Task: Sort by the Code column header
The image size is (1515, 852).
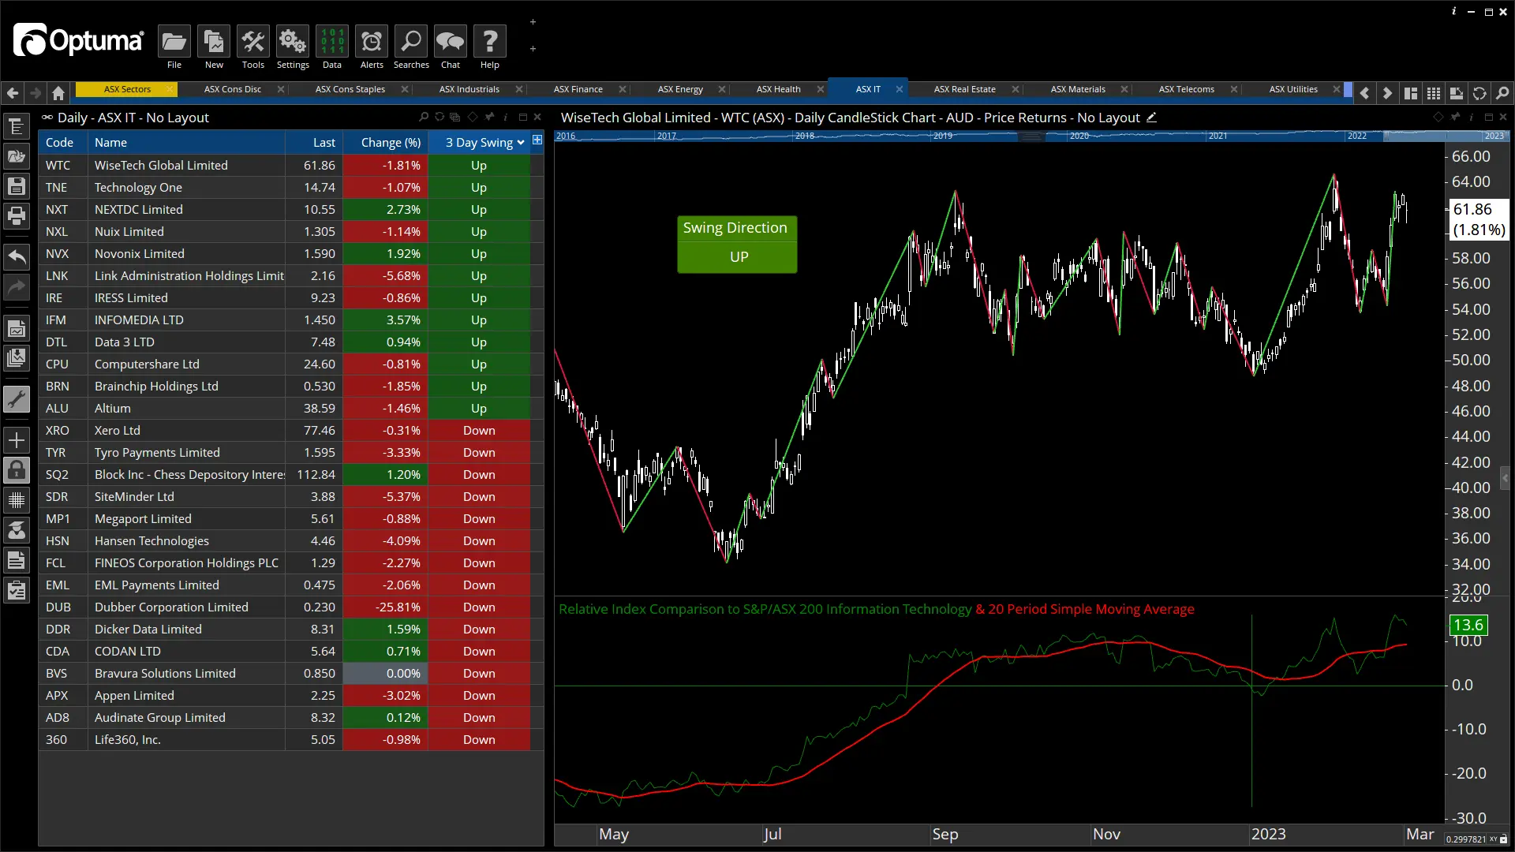Action: click(63, 143)
